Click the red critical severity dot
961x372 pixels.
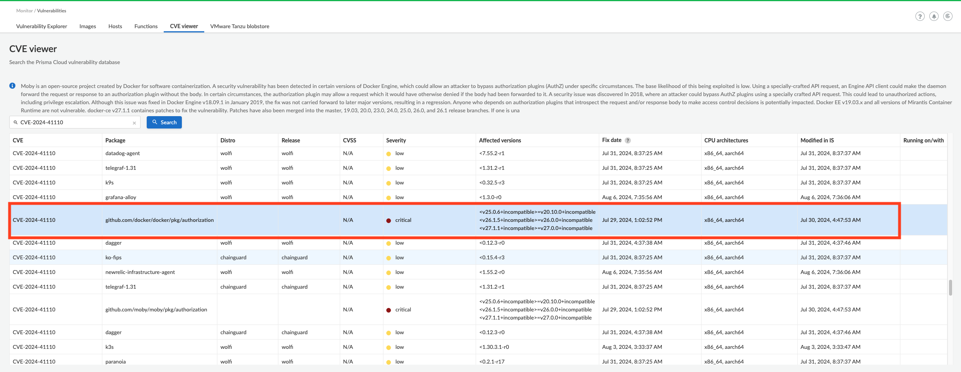pos(389,220)
